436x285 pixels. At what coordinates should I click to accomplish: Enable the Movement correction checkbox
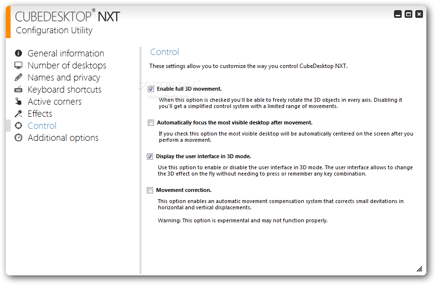click(x=150, y=190)
